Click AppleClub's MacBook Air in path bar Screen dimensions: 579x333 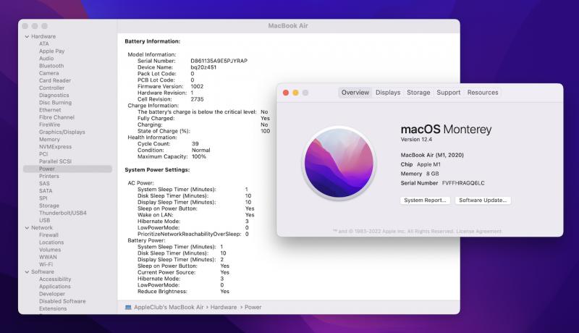tap(169, 307)
